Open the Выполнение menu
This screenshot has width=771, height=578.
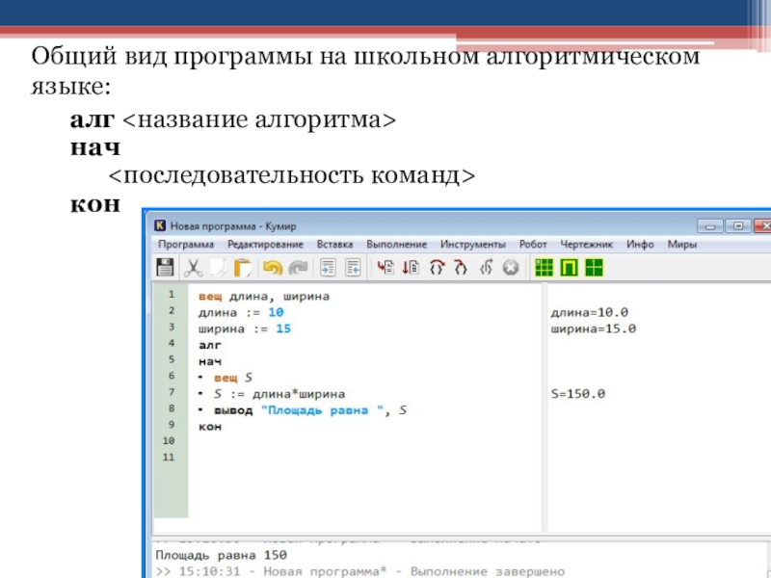coord(396,245)
